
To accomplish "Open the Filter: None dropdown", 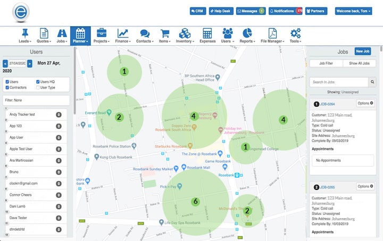I will [36, 100].
